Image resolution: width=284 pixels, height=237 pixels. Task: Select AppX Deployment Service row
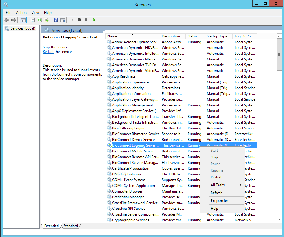182,111
